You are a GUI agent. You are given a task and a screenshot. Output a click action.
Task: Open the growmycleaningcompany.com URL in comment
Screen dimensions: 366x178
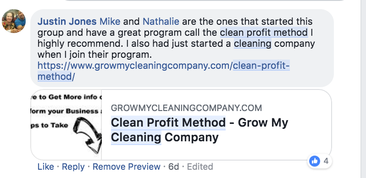164,71
